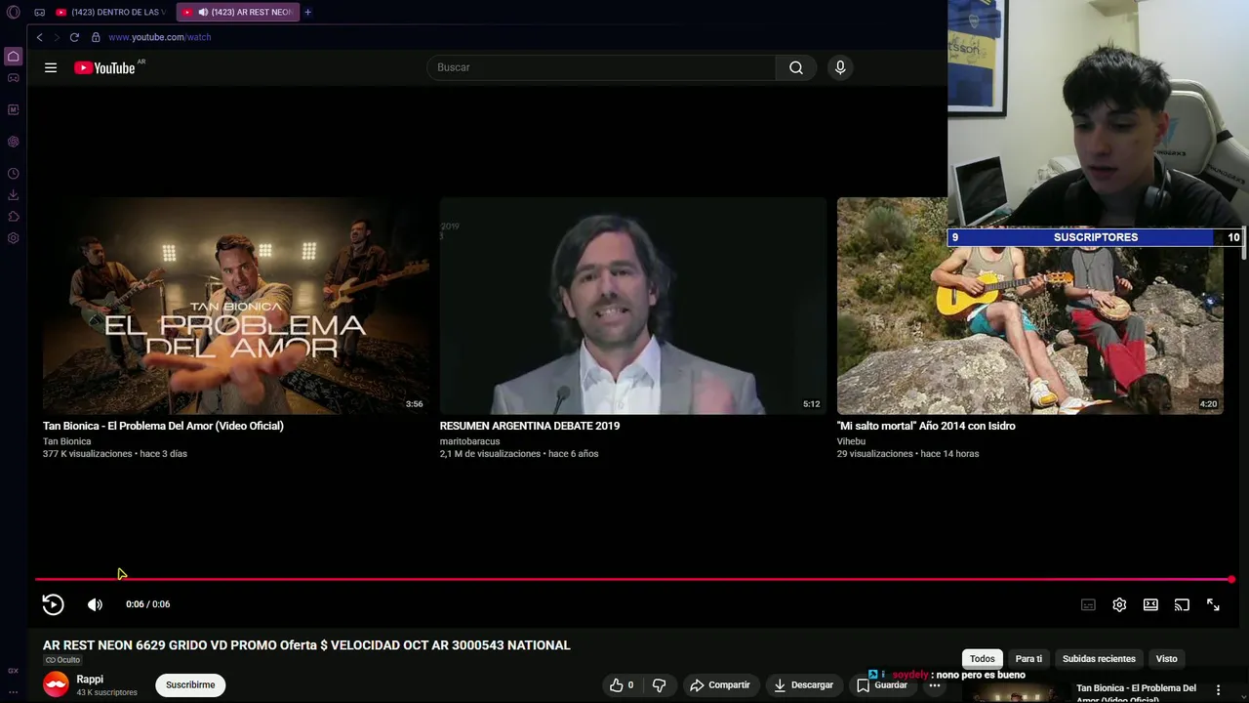This screenshot has height=703, width=1249.
Task: Open browsing history from sidebar clock icon
Action: coord(13,174)
